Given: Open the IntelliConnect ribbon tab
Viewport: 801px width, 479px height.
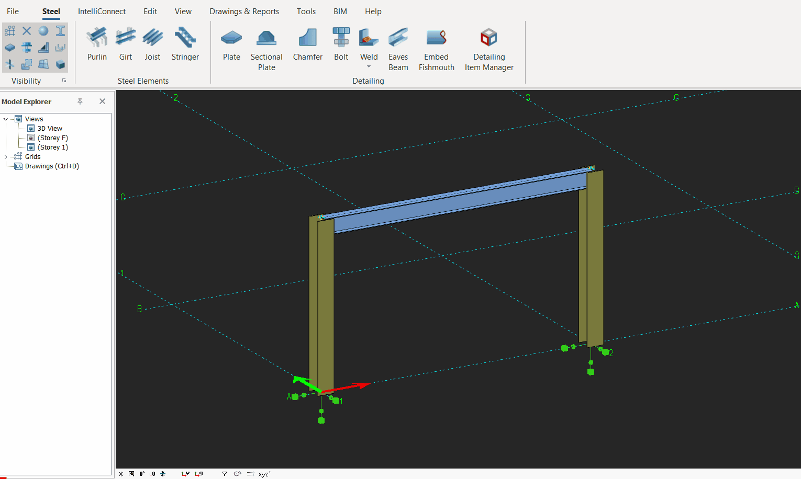Looking at the screenshot, I should 102,12.
